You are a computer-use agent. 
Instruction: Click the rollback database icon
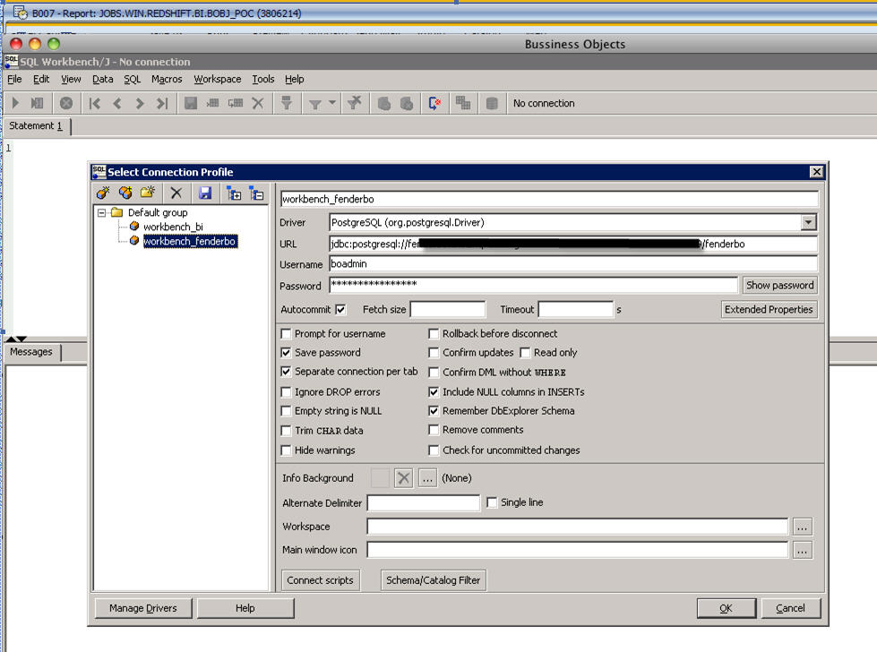click(407, 103)
